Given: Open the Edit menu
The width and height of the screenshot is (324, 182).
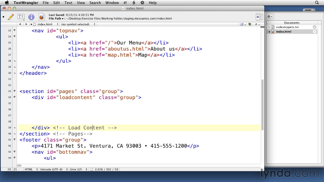Looking at the screenshot, I should (56, 3).
